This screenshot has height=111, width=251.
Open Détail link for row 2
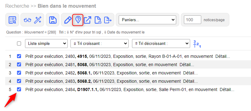(187, 65)
